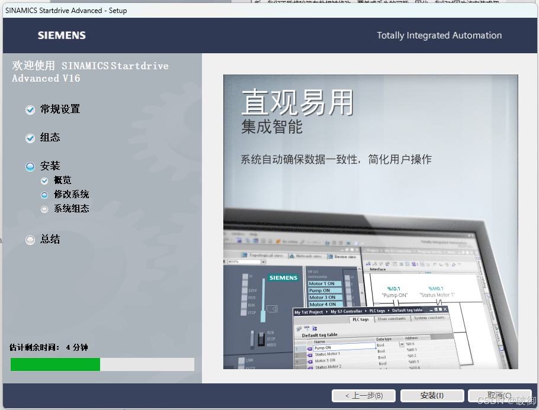
Task: Click the checkmark icon beside 组态
Action: pos(30,138)
